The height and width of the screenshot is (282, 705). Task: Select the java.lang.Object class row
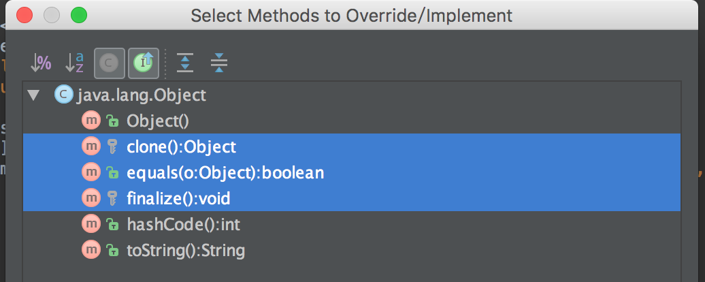142,95
